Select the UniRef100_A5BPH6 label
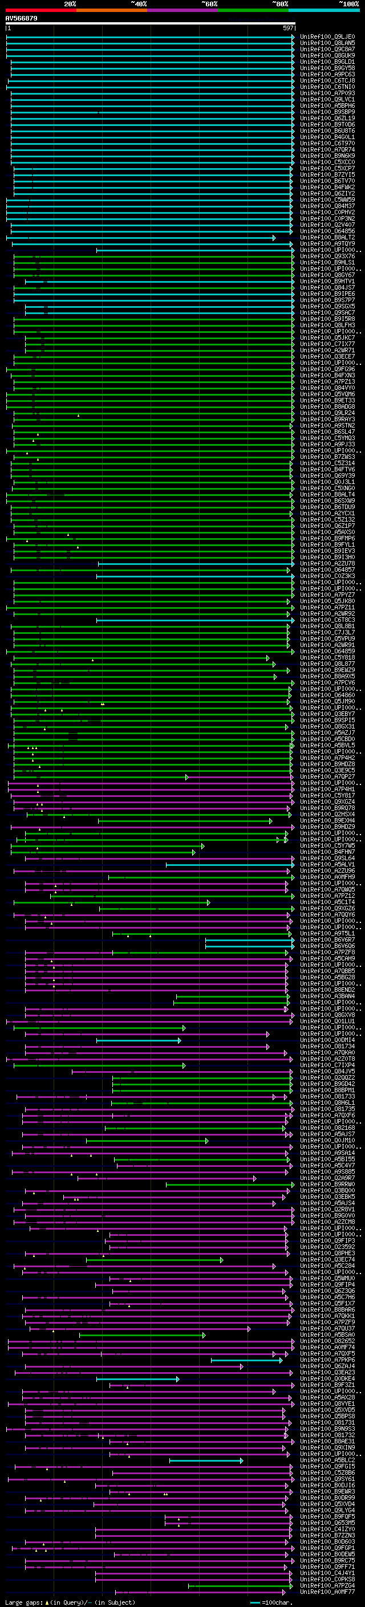 327,105
